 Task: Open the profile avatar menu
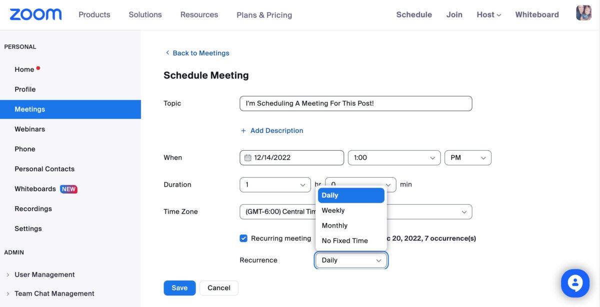coord(583,13)
